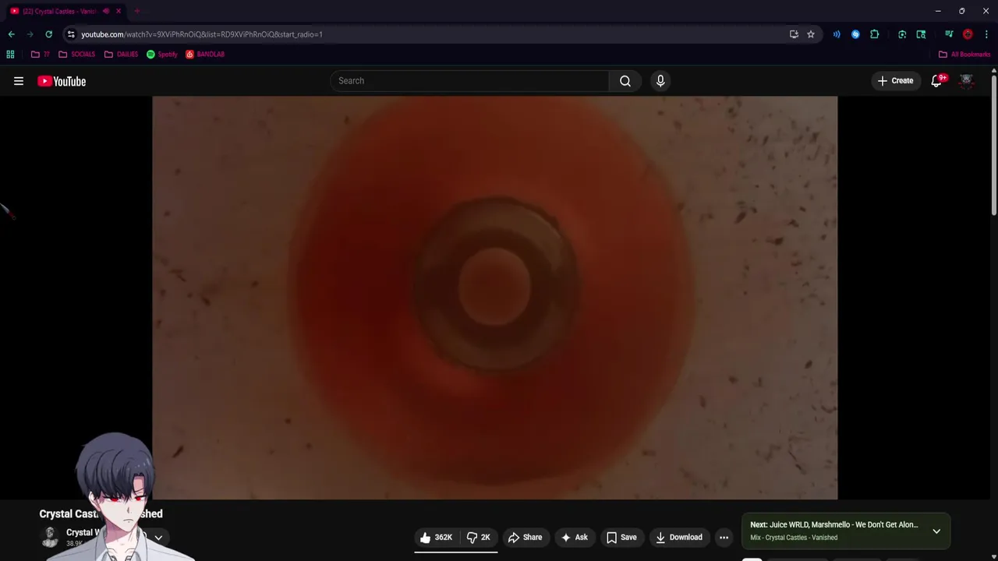Expand channel options chevron beside Crystal channel

pyautogui.click(x=158, y=538)
